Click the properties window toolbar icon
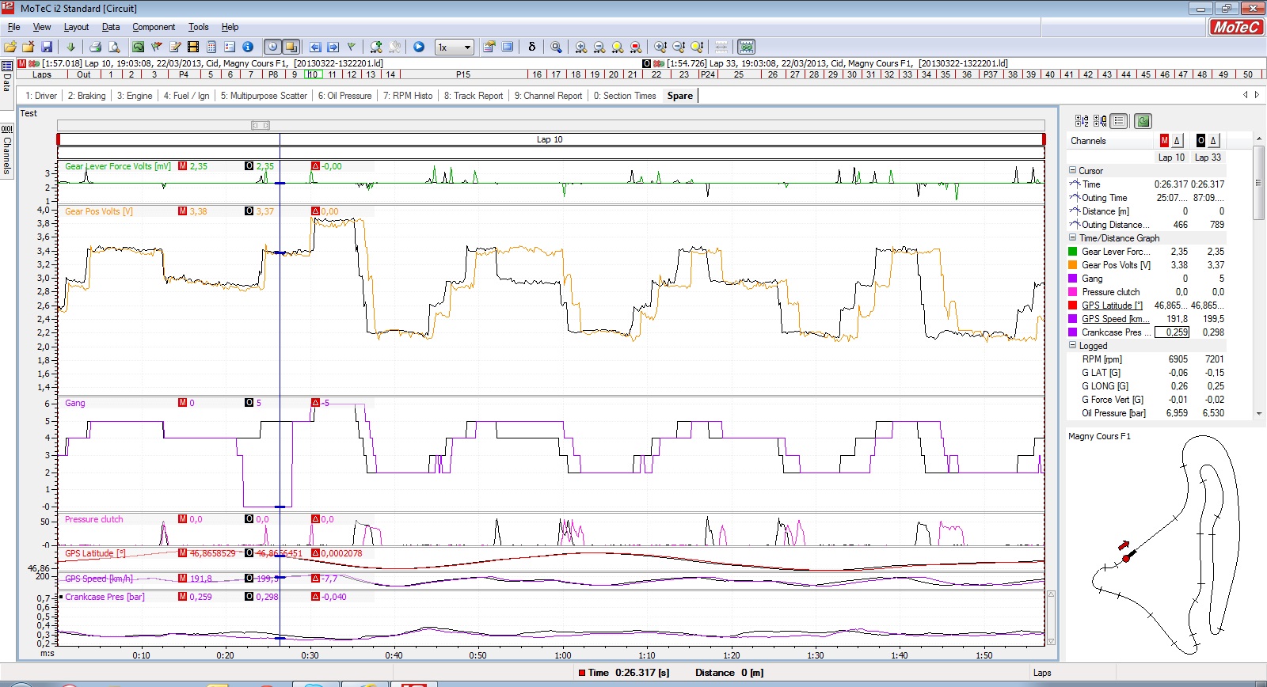Screen dimensions: 1267x687 pos(489,47)
